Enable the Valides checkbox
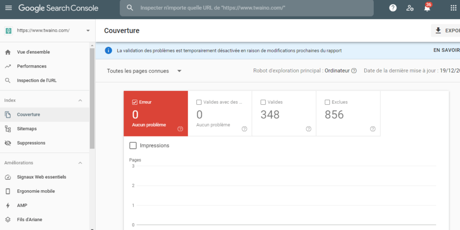460x230 pixels. tap(263, 102)
